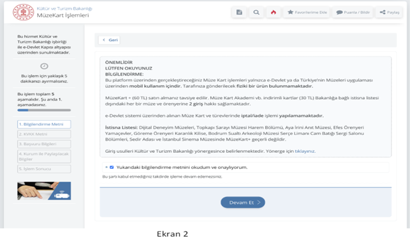This screenshot has height=243, width=410.
Task: Click the ÖNEMLİDİR heading text
Action: (119, 62)
